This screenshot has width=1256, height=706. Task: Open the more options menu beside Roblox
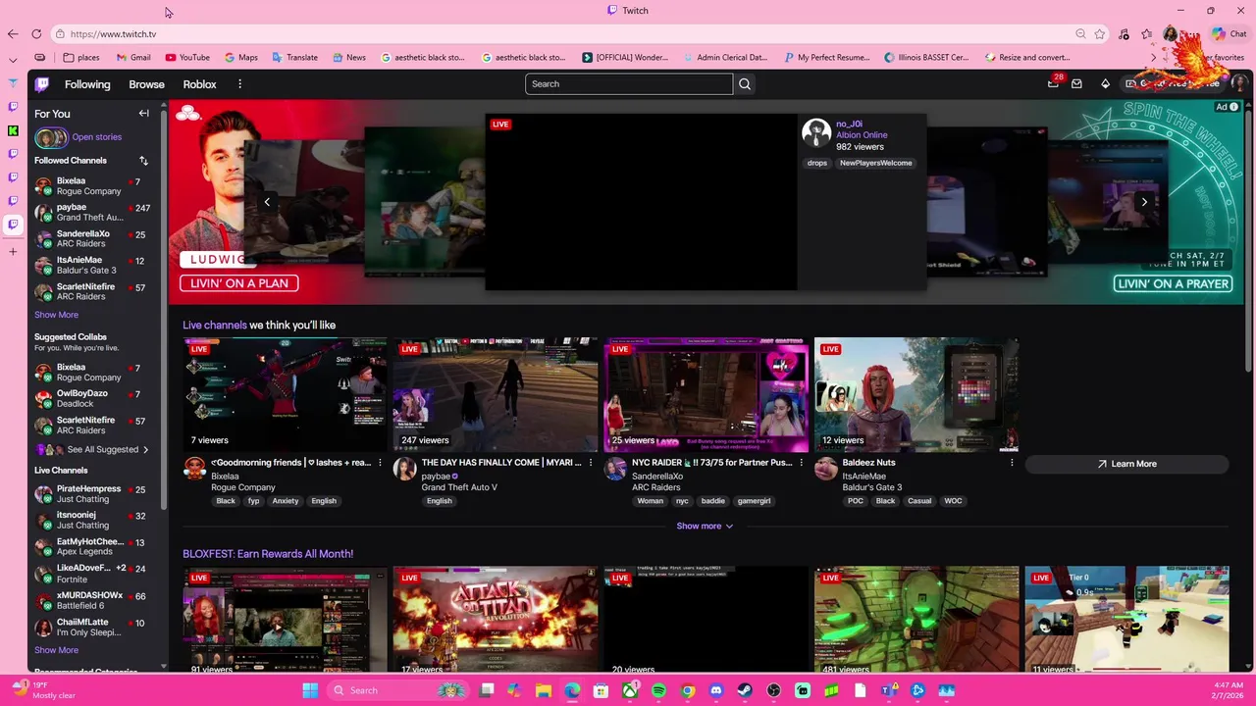239,84
